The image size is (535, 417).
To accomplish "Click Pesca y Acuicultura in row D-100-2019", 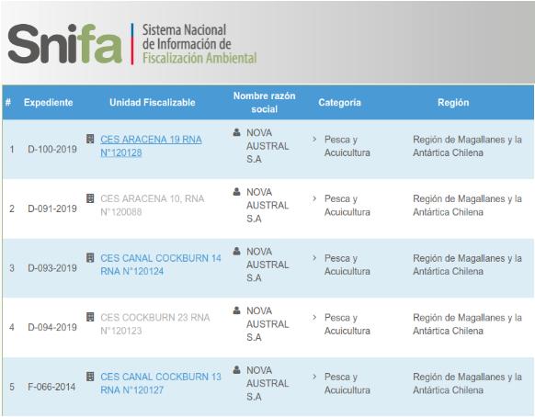I will point(347,146).
